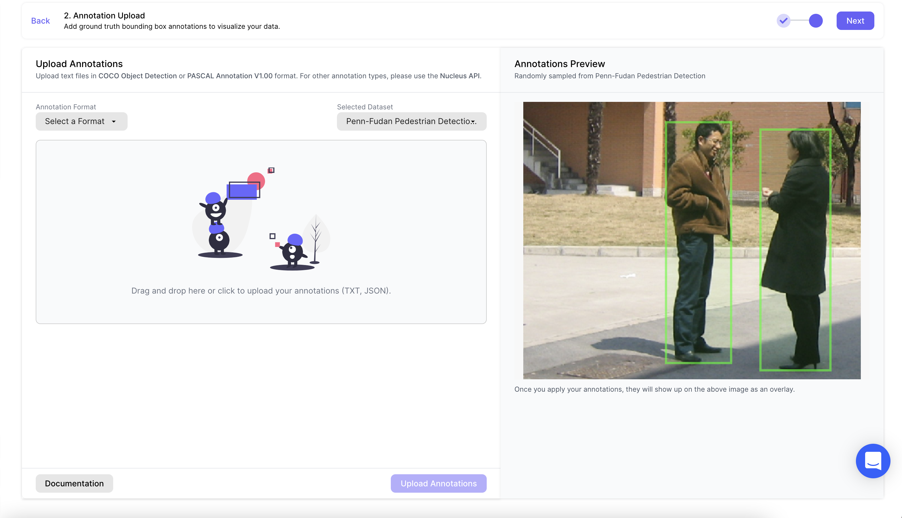Open the Documentation button
The image size is (902, 518).
74,483
